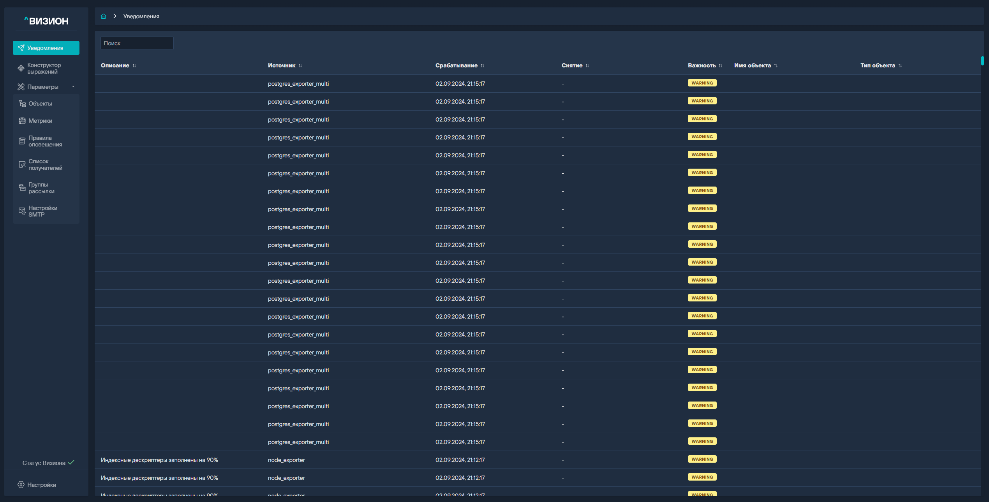Sort by Снятие column sort icon
The height and width of the screenshot is (502, 989).
587,65
